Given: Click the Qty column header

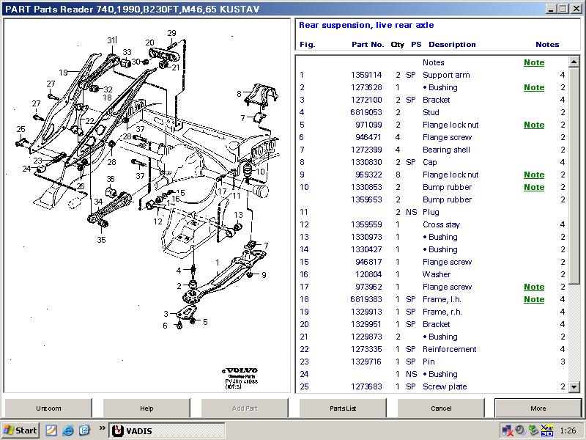Looking at the screenshot, I should point(398,45).
